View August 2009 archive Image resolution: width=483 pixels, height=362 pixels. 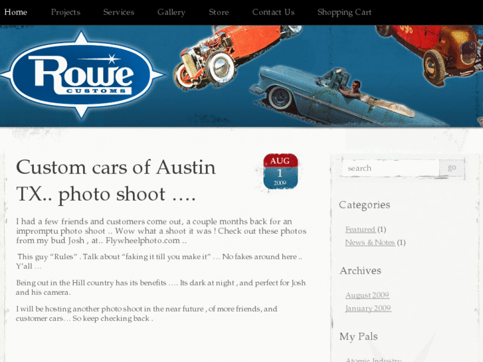pyautogui.click(x=367, y=295)
